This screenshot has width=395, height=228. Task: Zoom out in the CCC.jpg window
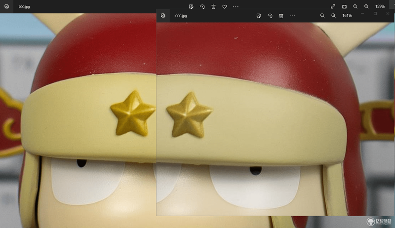coord(322,16)
